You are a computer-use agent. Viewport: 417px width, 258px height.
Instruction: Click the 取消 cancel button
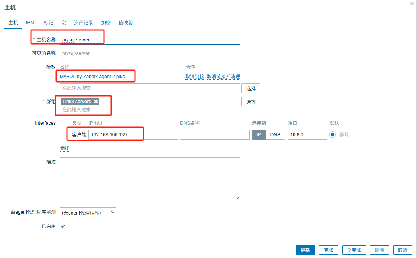pos(402,250)
